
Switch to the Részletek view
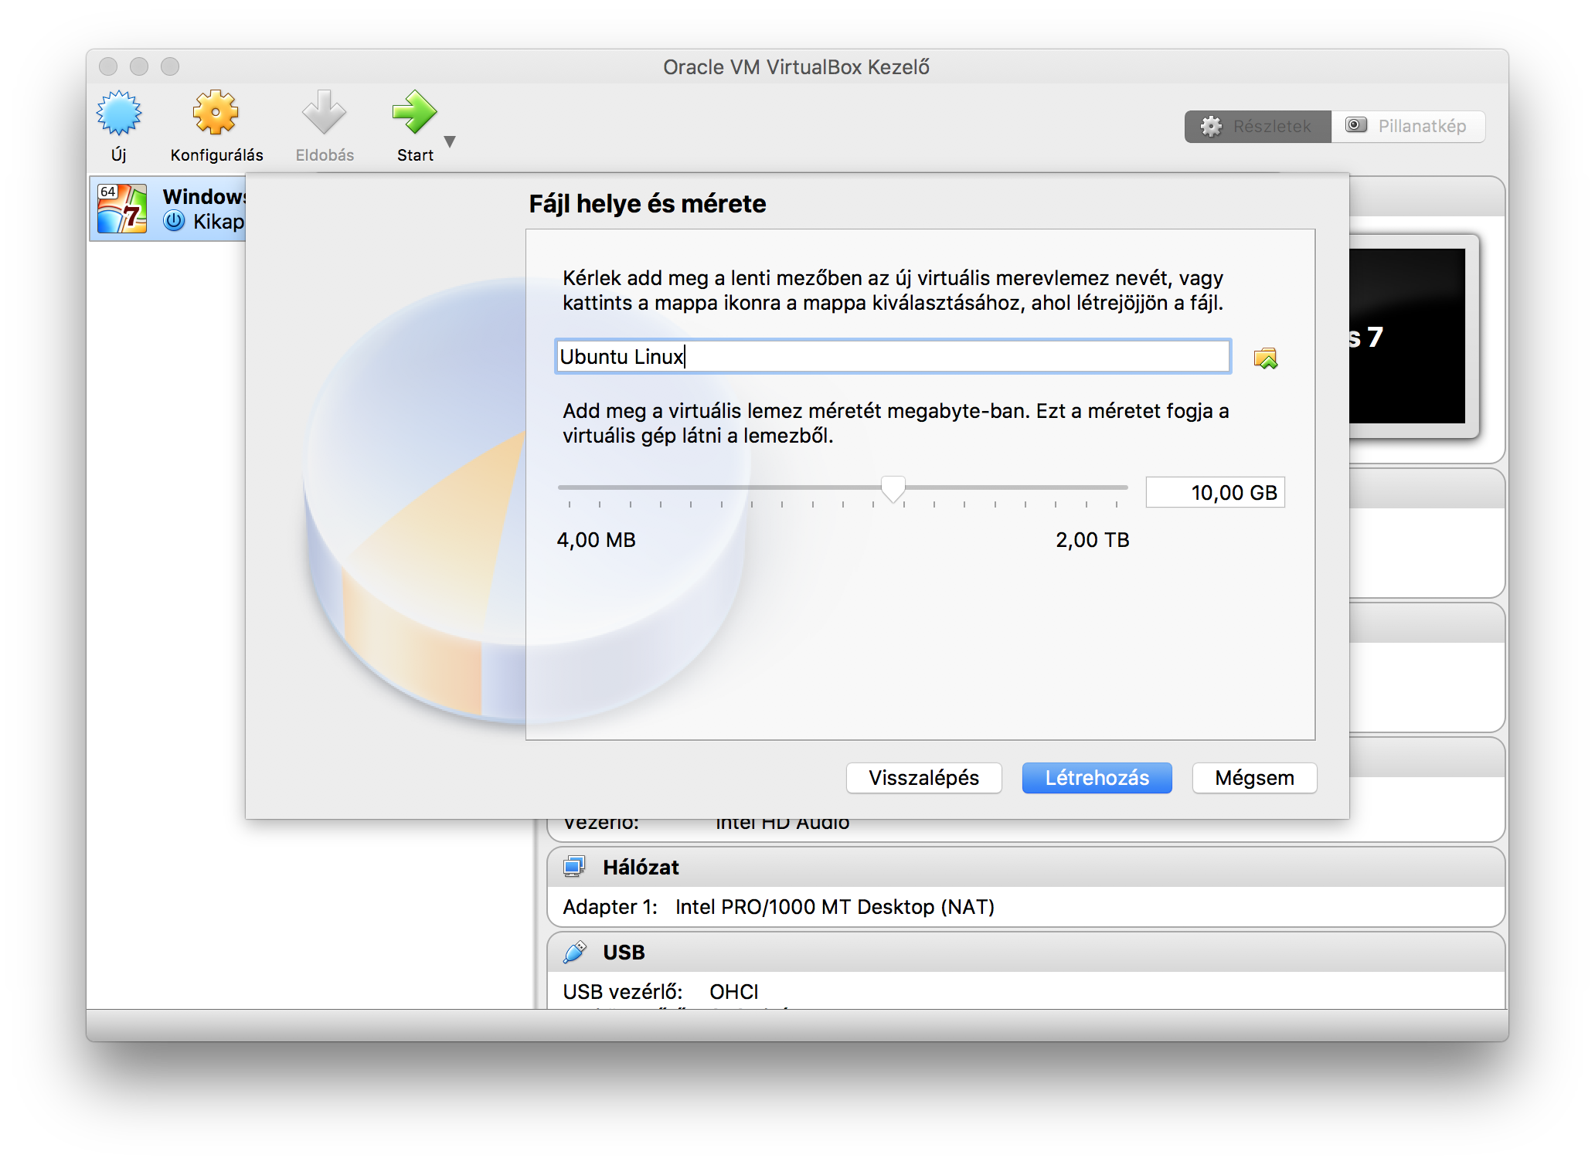pos(1257,127)
